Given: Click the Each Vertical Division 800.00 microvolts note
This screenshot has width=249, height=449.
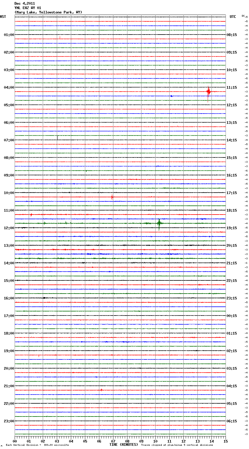Looking at the screenshot, I should click(x=37, y=445).
